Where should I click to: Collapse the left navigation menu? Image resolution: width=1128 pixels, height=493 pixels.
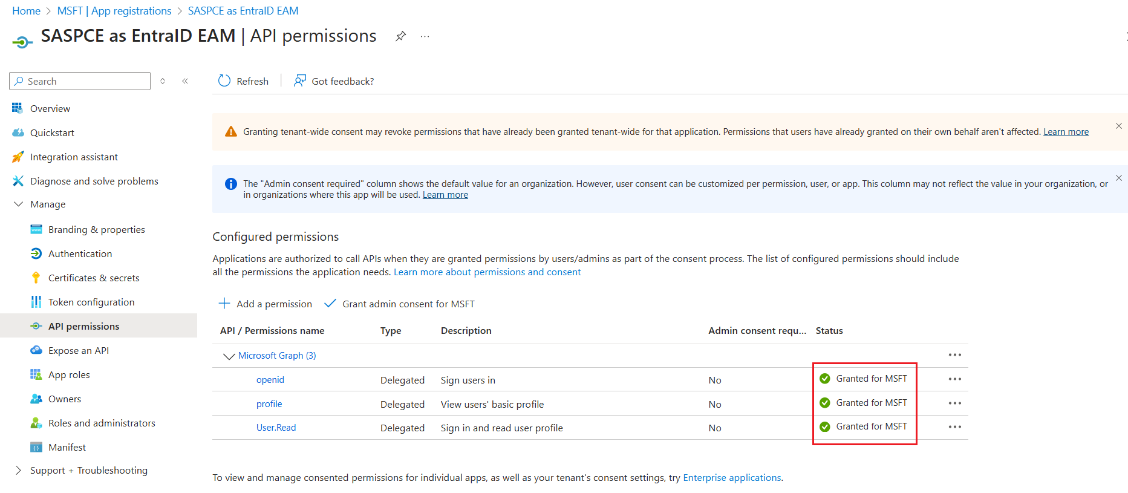click(185, 81)
